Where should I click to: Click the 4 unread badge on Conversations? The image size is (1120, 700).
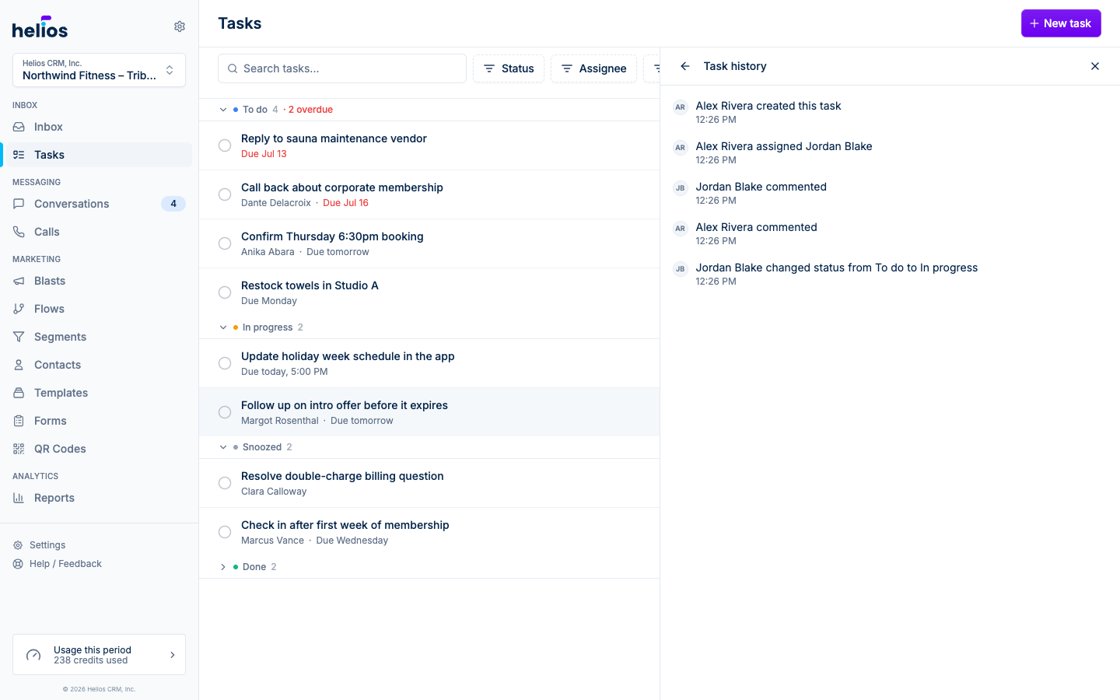(x=173, y=204)
